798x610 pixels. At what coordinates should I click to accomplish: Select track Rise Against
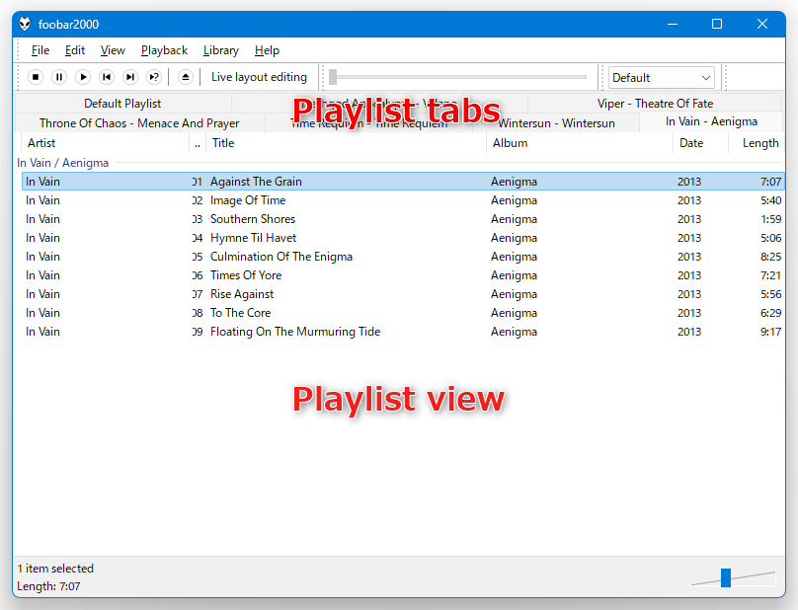403,294
